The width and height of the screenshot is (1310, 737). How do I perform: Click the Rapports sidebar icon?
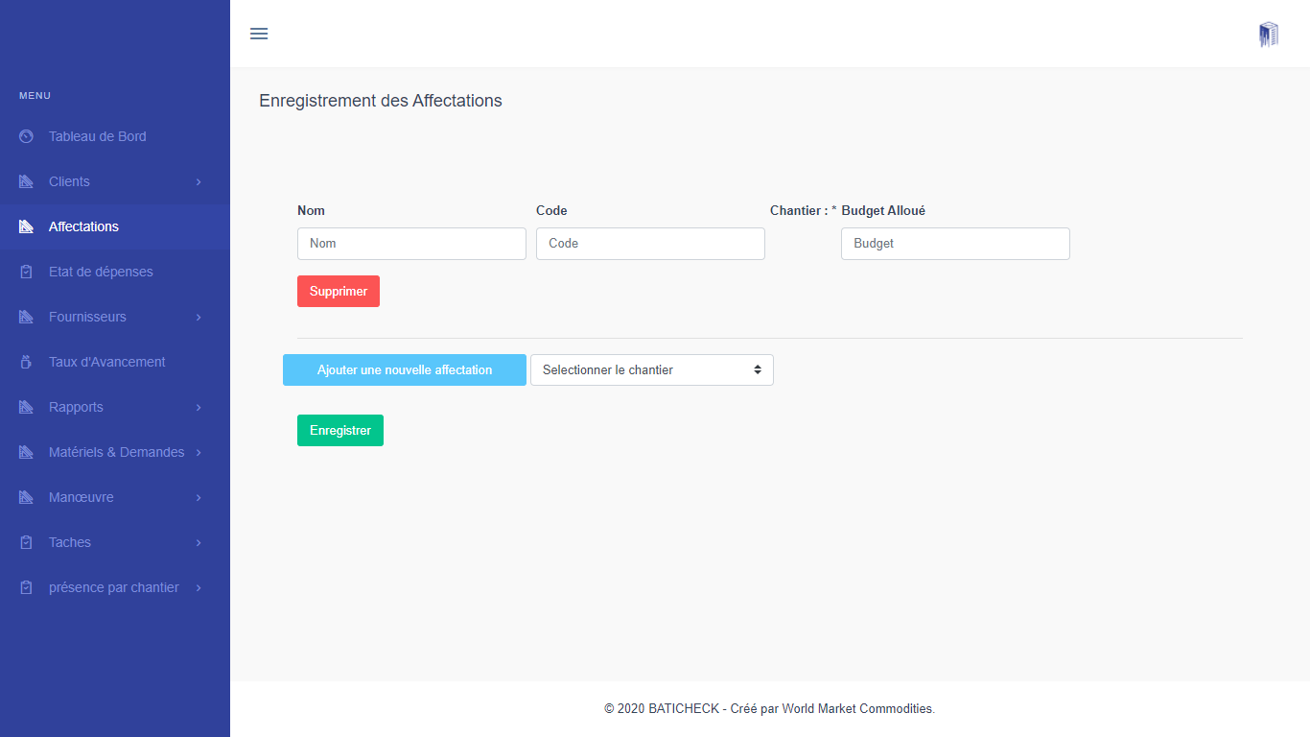[x=27, y=407]
